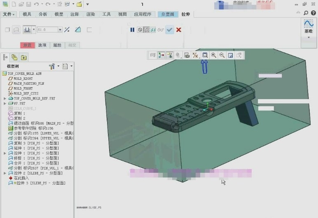
Task: Expand the 拉伸 1 [PIN_PS] node
Action: coord(5,153)
